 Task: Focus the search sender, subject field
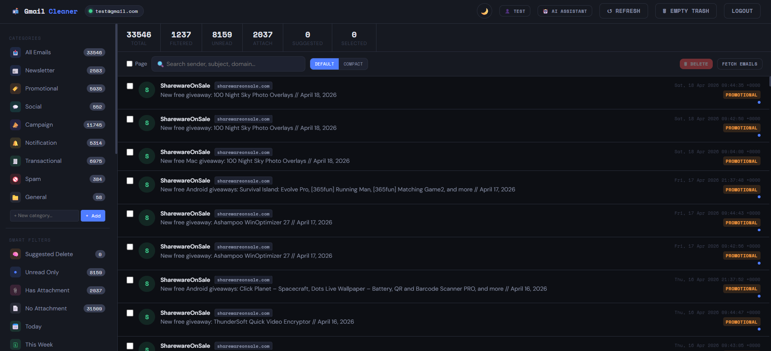point(228,64)
